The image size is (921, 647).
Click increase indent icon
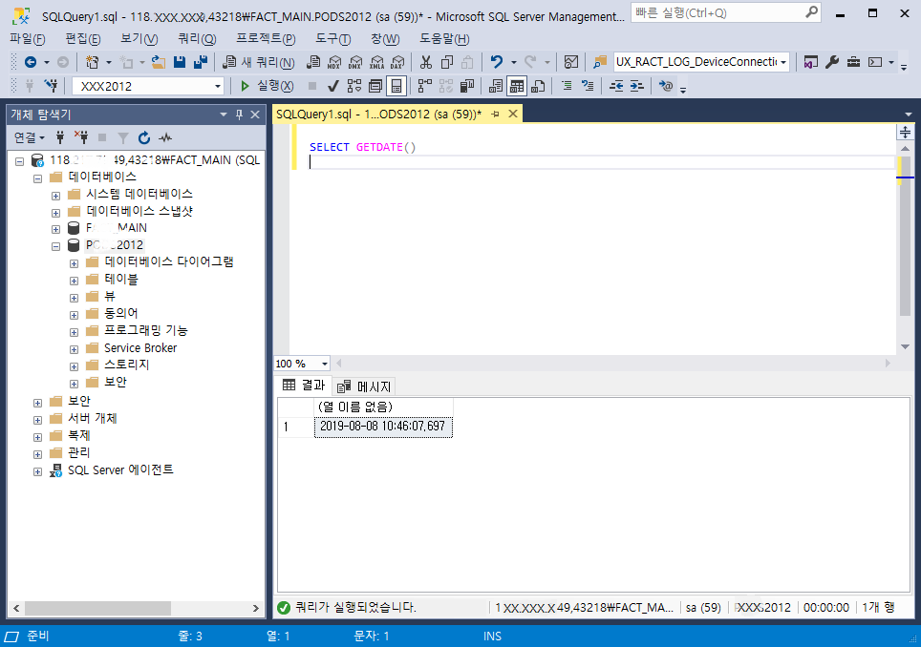[x=637, y=86]
